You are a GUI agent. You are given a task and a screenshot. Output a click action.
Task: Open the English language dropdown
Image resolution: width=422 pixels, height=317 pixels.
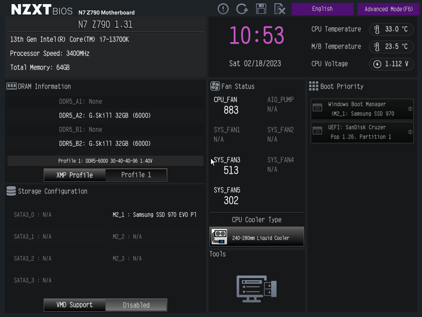[x=322, y=9]
